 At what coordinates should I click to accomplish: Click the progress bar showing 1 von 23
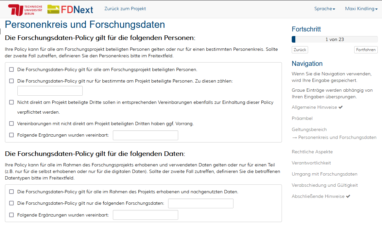tap(335, 39)
